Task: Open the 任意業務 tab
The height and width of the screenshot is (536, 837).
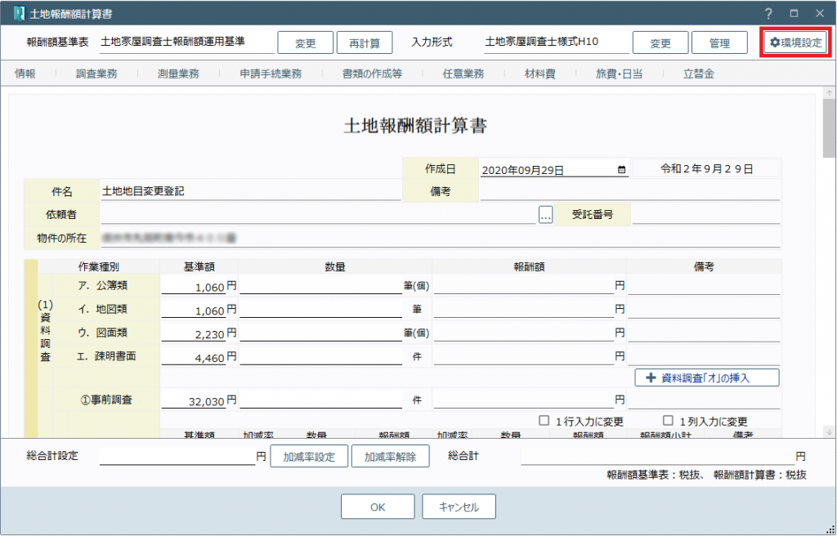Action: [463, 74]
